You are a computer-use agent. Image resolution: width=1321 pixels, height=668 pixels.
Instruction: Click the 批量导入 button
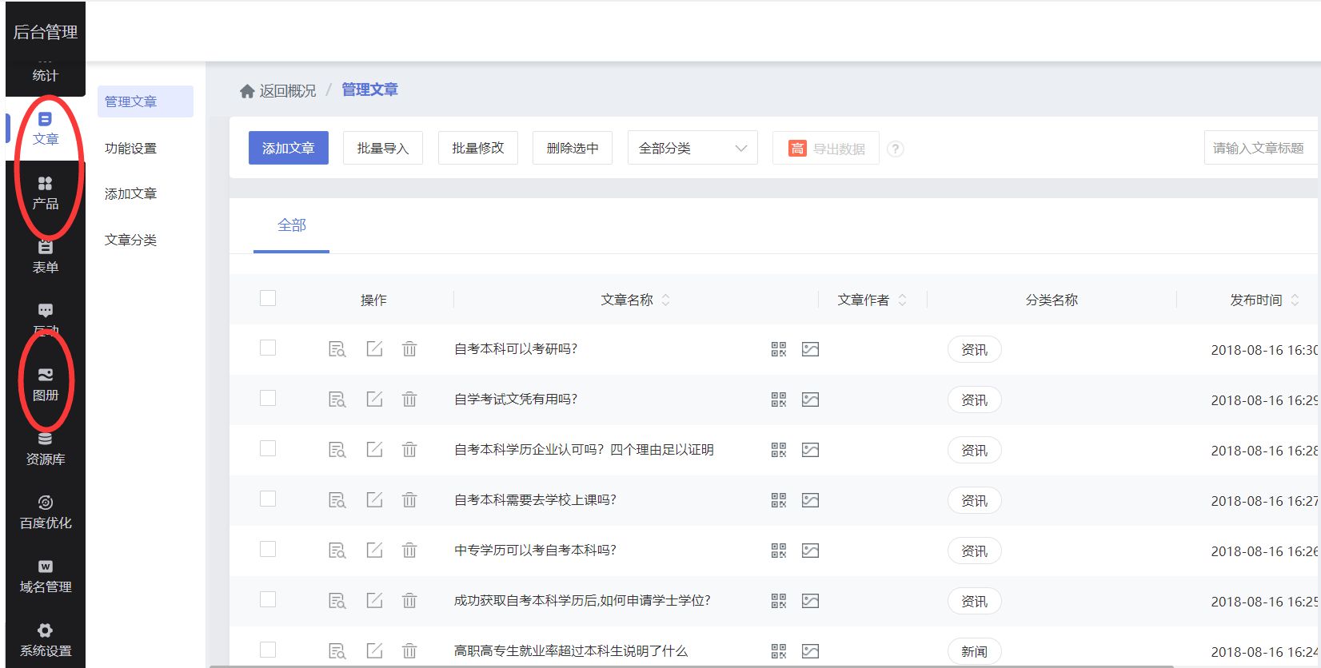[383, 149]
